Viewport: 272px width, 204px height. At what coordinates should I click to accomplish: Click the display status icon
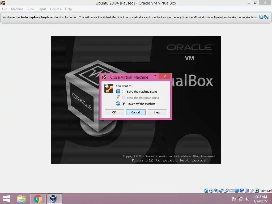coord(236,191)
